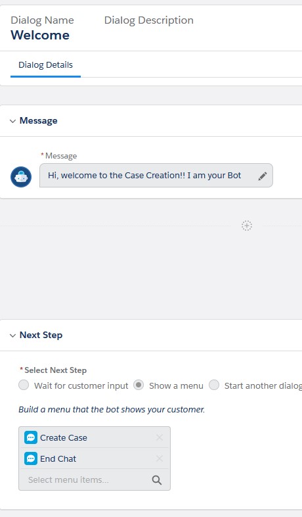
Task: Click the End Chat dialog icon
Action: [x=31, y=458]
